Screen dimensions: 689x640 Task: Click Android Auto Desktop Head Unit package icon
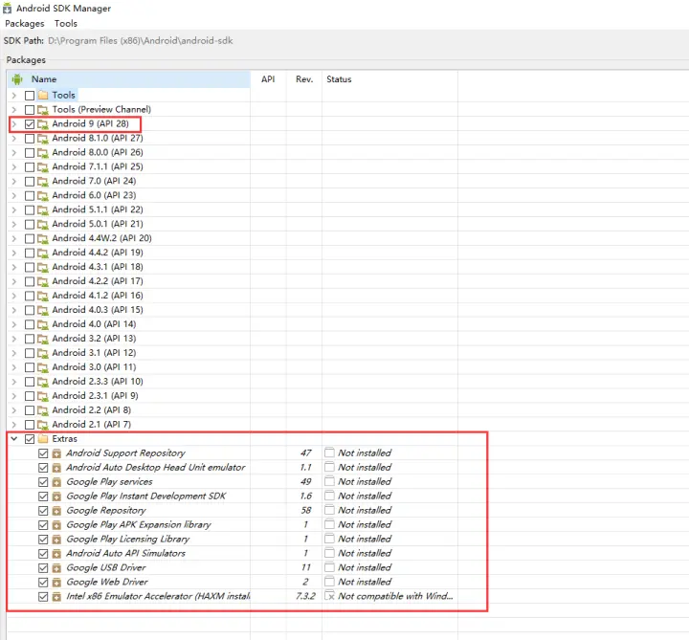pos(56,468)
